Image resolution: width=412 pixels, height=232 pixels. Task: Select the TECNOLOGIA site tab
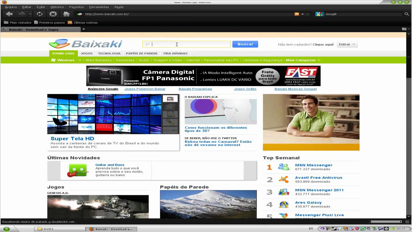[x=109, y=53]
